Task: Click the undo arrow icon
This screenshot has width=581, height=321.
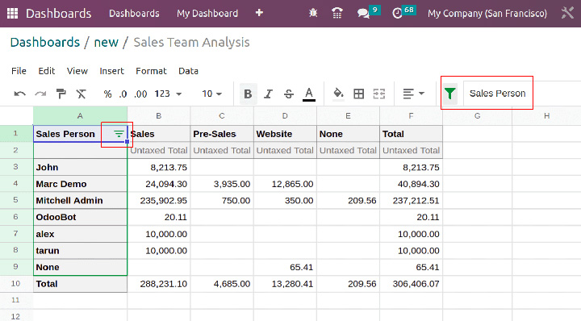Action: coord(20,94)
